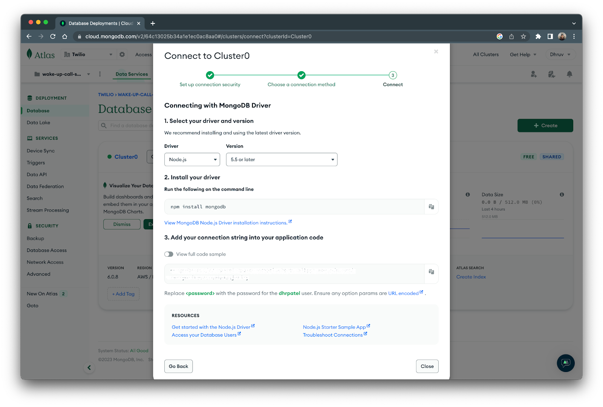Open Network Access in the sidebar
Image resolution: width=603 pixels, height=407 pixels.
(x=45, y=262)
